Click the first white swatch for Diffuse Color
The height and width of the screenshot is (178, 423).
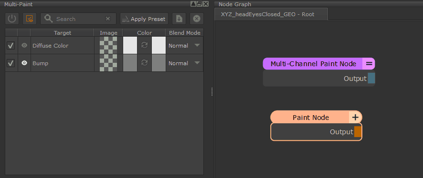[x=130, y=45]
